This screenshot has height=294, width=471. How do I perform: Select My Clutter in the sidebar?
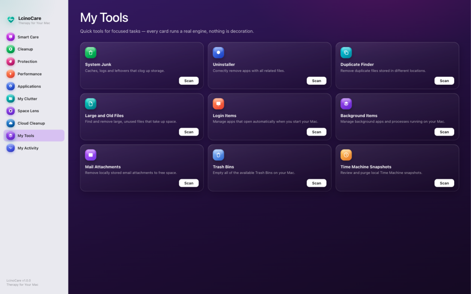tap(34, 98)
